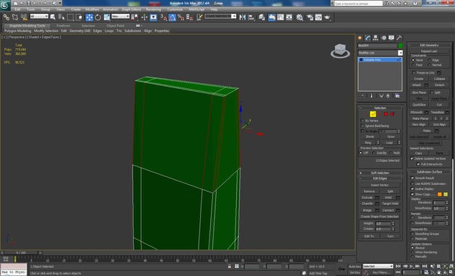The height and width of the screenshot is (276, 455).
Task: Open the Render Setup icon
Action: tap(310, 17)
